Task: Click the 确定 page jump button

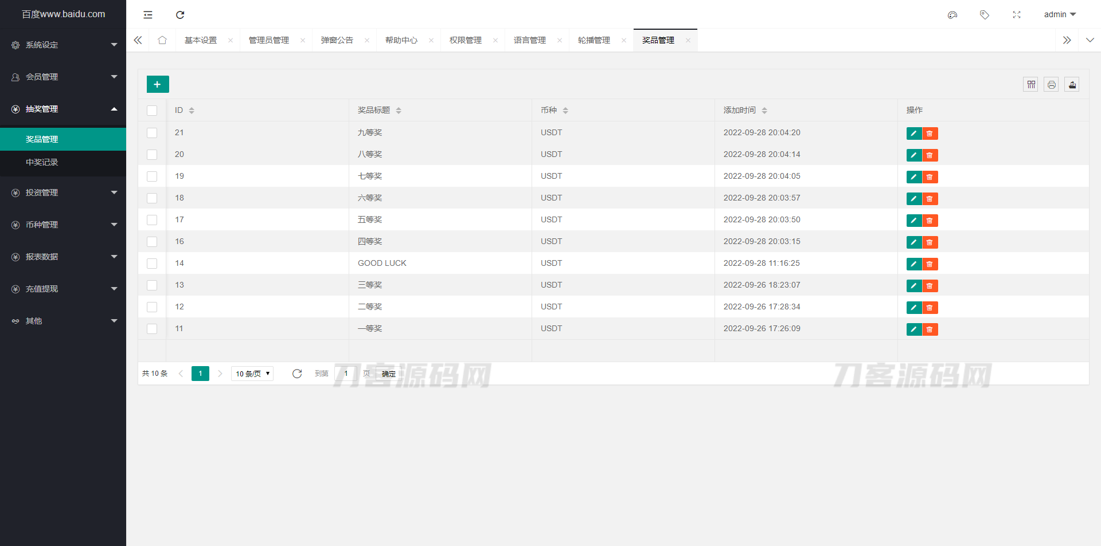Action: tap(388, 374)
